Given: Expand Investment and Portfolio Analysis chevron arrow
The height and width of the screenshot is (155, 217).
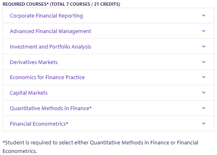Looking at the screenshot, I should (x=204, y=46).
